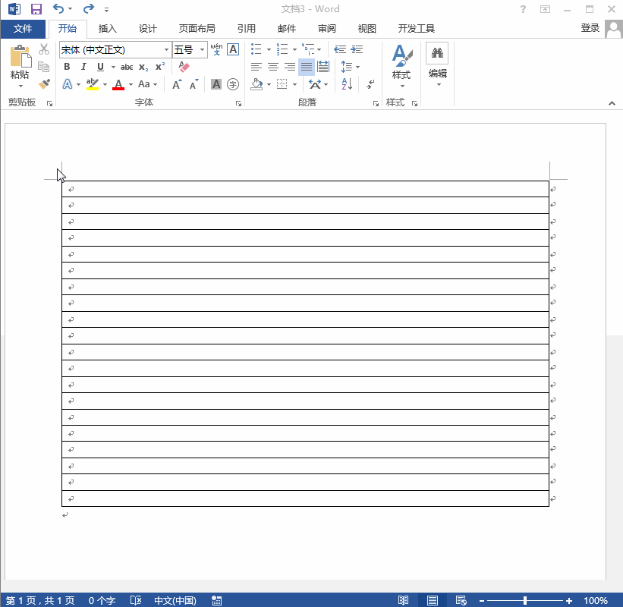Open the Font dialog launcher
The height and width of the screenshot is (607, 623).
point(238,104)
